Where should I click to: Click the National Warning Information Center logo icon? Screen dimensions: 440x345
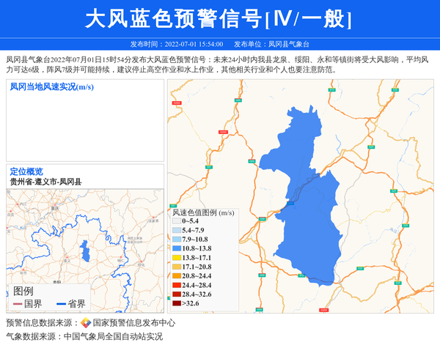(x=86, y=323)
